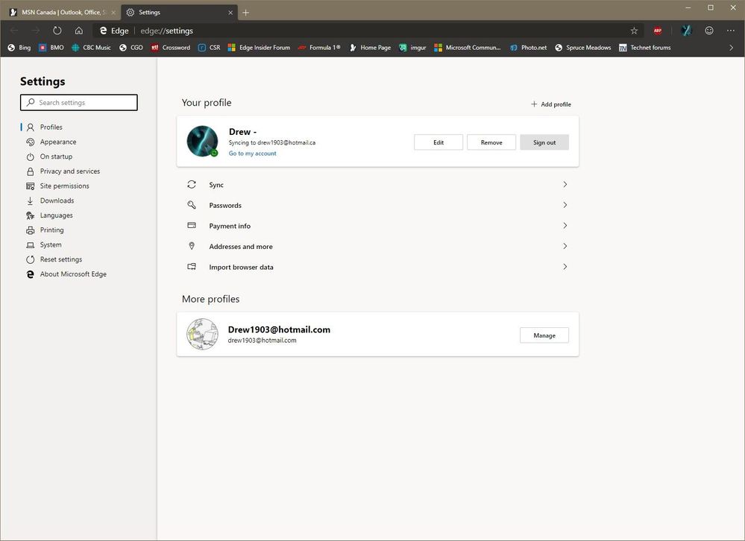Switch to the MSN Canada tab
The height and width of the screenshot is (541, 745).
(x=60, y=13)
